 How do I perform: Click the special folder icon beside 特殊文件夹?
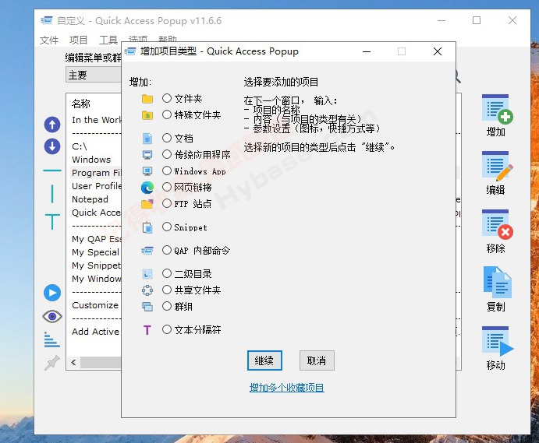pos(147,115)
